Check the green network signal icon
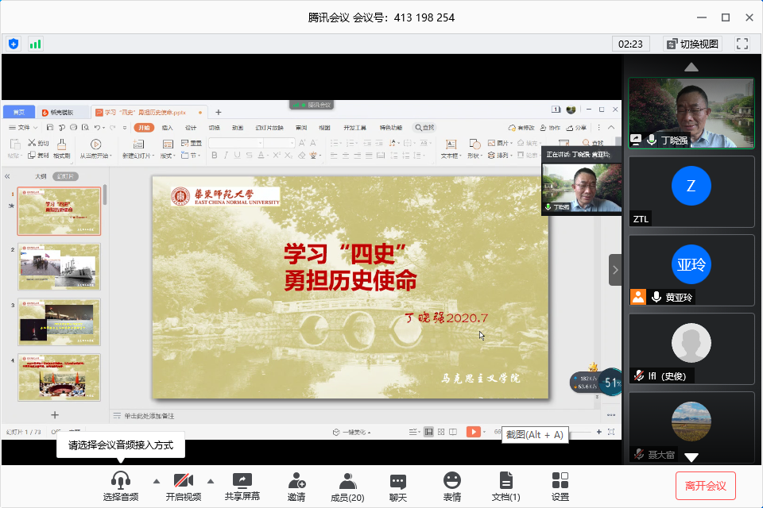This screenshot has height=508, width=763. pyautogui.click(x=35, y=44)
